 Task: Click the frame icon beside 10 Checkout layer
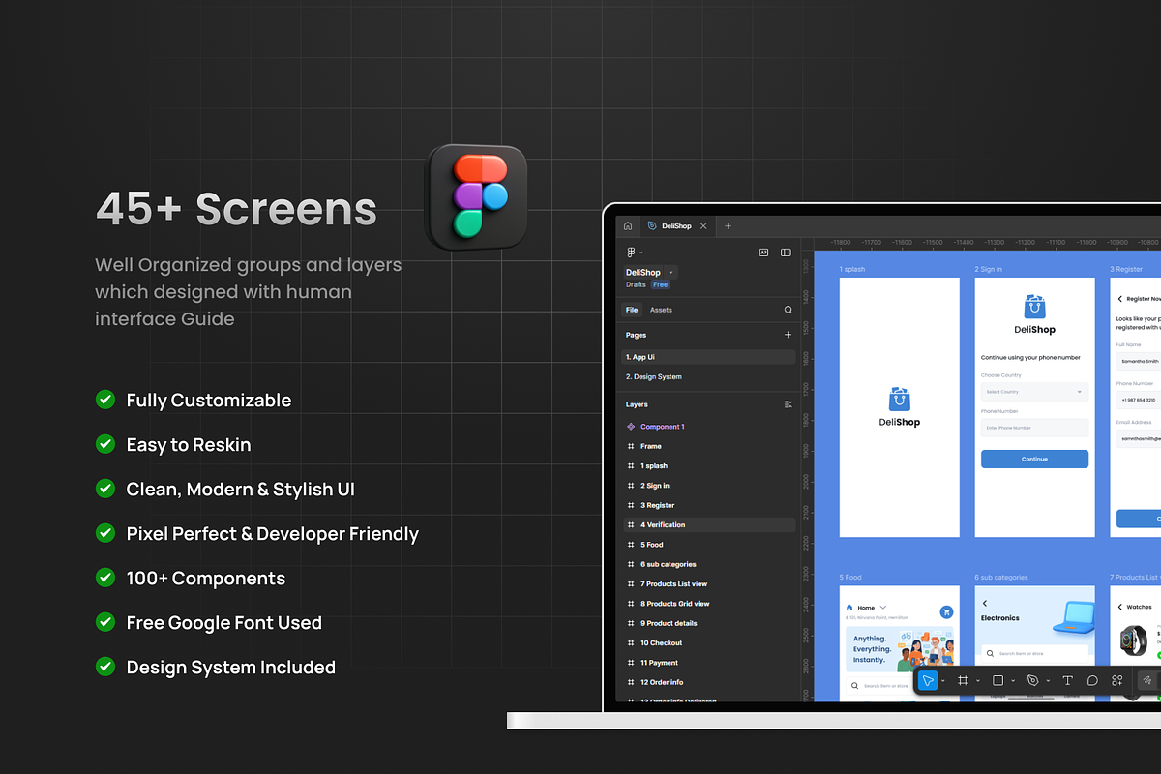(631, 643)
